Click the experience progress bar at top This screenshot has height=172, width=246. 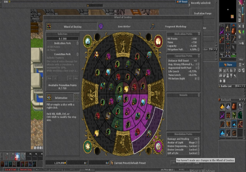[x=93, y=2]
